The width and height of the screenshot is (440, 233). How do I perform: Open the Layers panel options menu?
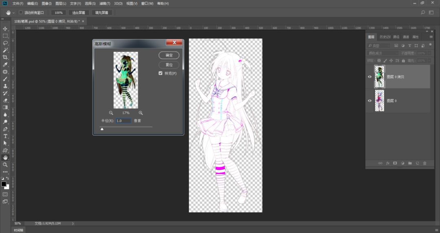click(431, 37)
